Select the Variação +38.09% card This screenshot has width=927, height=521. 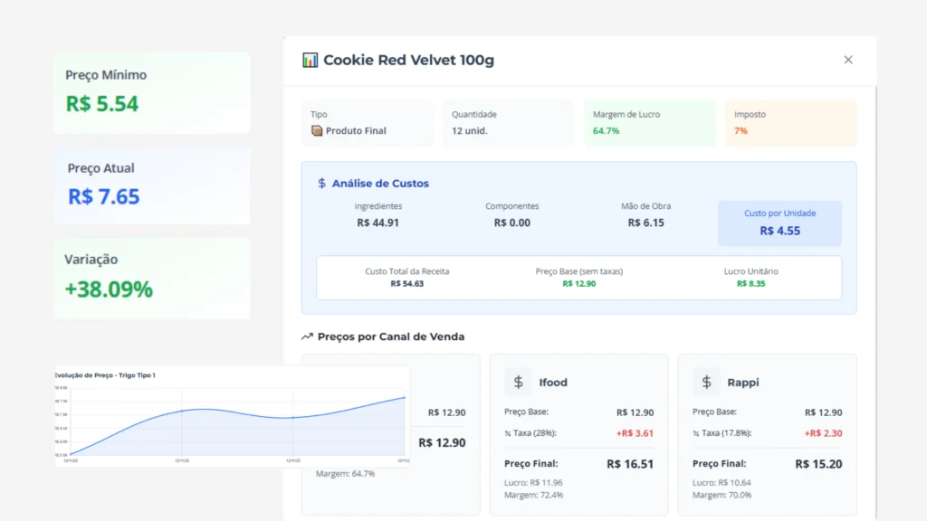pyautogui.click(x=151, y=278)
